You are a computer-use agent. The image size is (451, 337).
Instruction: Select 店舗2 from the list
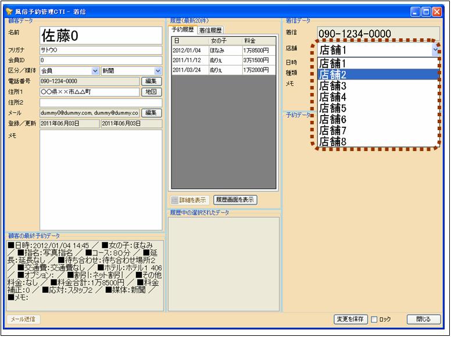[x=377, y=74]
